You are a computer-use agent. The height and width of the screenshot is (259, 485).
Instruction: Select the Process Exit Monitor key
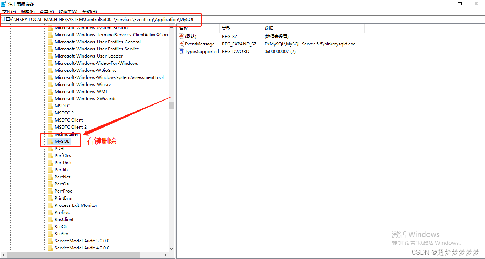click(x=76, y=205)
